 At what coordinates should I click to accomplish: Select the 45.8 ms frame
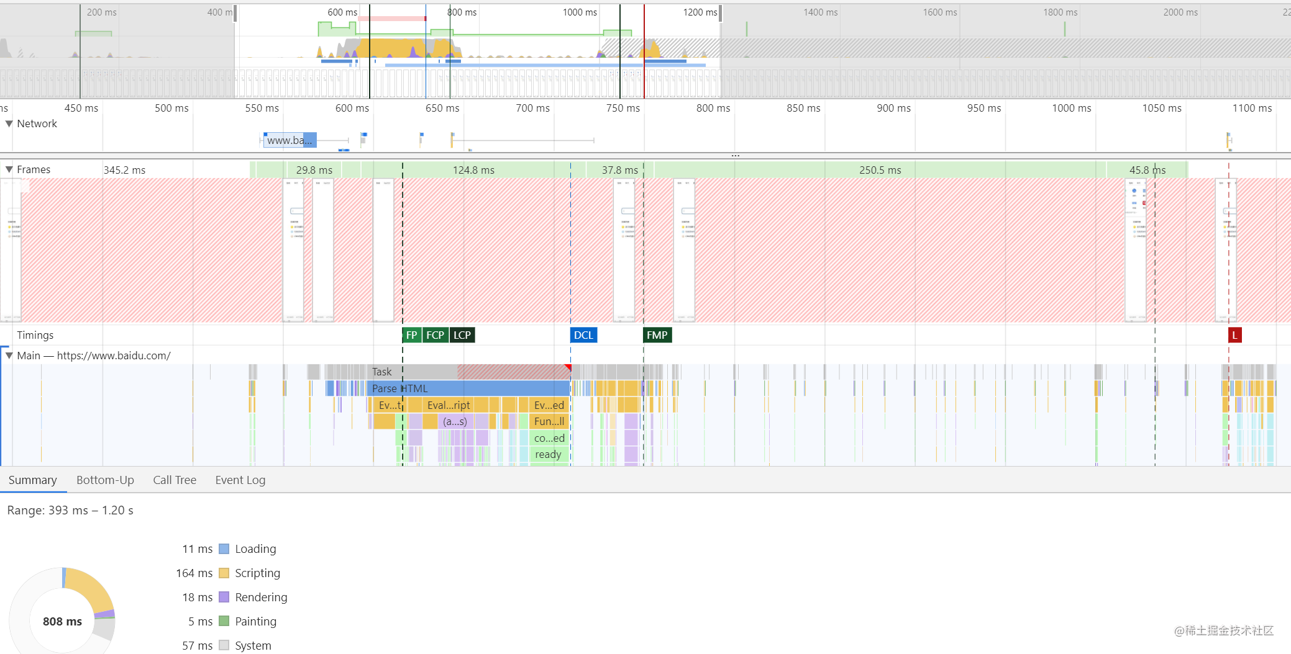(1147, 169)
